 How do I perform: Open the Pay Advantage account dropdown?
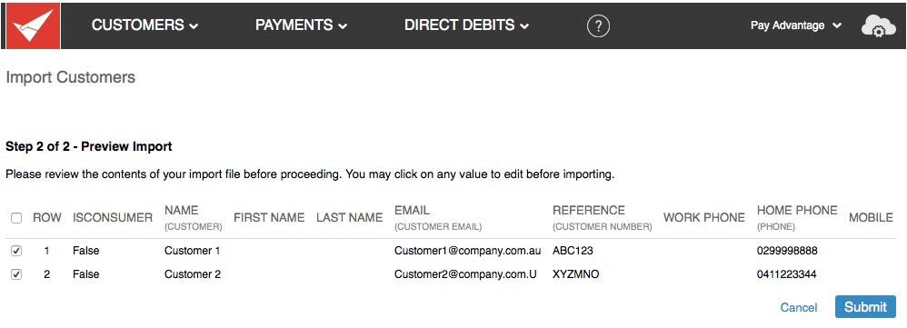click(795, 25)
